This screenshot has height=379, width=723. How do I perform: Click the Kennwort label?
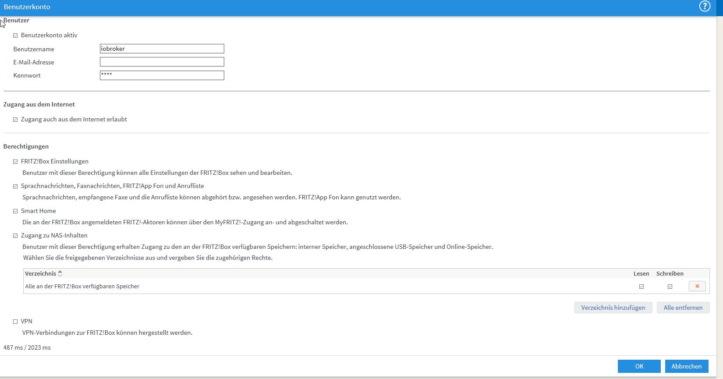(27, 75)
